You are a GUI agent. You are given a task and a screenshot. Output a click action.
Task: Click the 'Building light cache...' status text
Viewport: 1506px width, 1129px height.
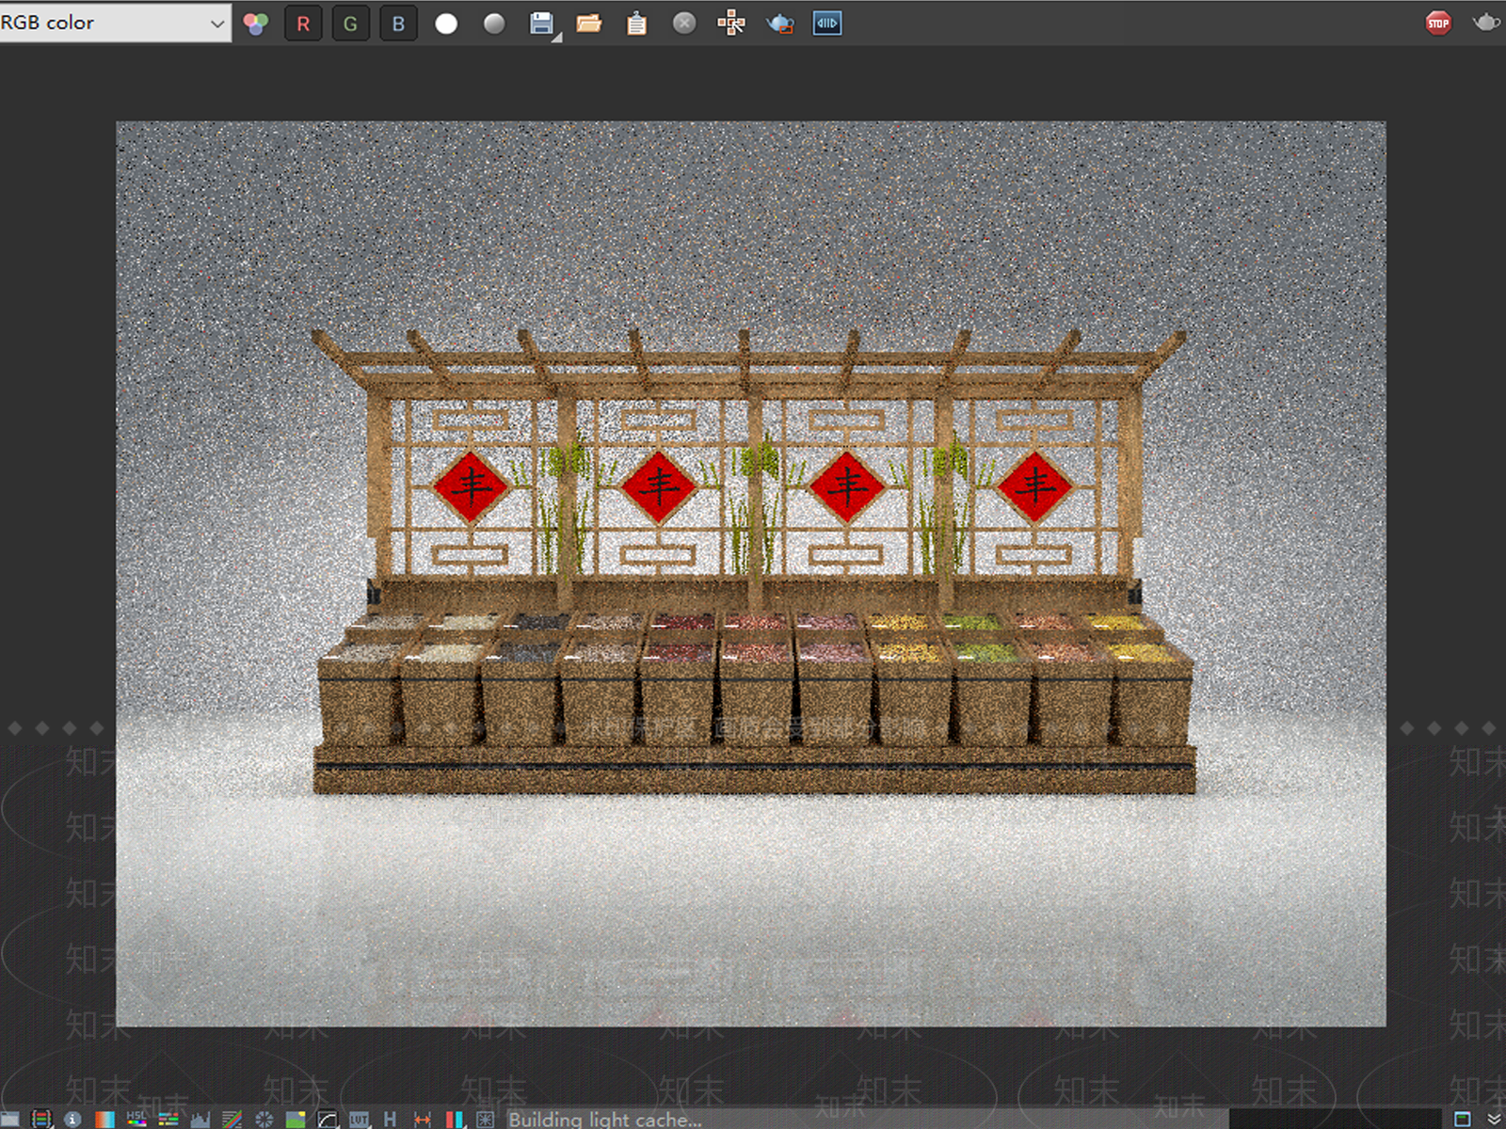(x=605, y=1119)
